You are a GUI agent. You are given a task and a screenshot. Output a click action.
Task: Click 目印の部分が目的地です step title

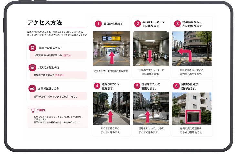pos(190,86)
